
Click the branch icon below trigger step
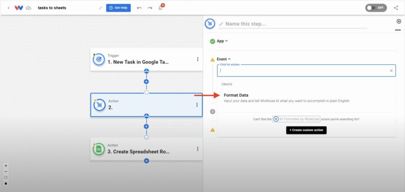coord(146,71)
